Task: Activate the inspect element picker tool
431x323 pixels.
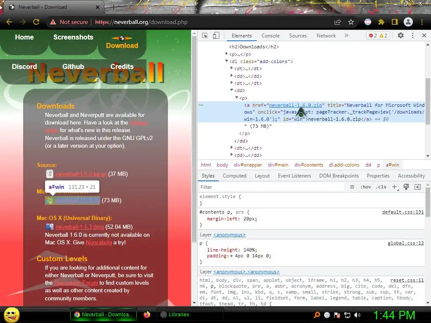Action: point(205,35)
